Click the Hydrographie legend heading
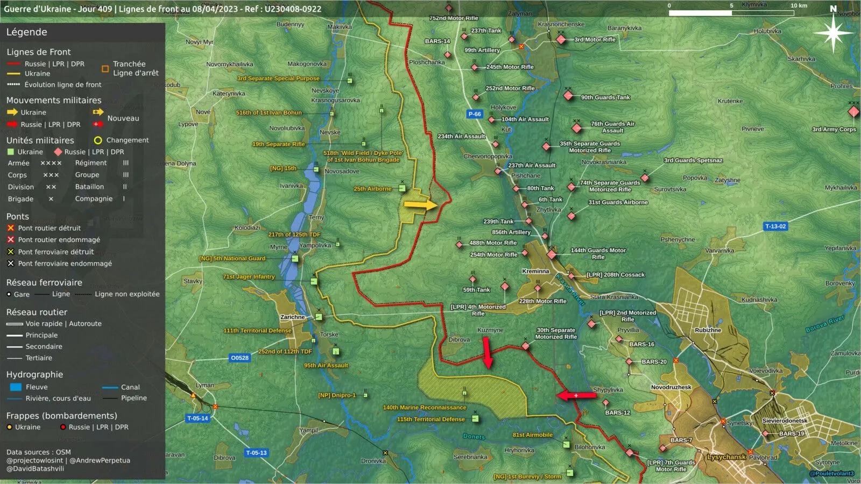 pyautogui.click(x=34, y=375)
